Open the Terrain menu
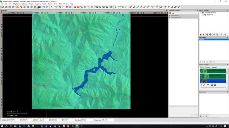The height and width of the screenshot is (128, 229). point(50,4)
